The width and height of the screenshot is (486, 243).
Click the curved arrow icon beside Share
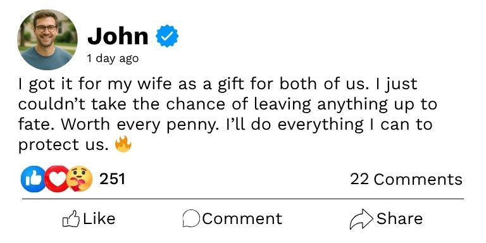point(361,219)
